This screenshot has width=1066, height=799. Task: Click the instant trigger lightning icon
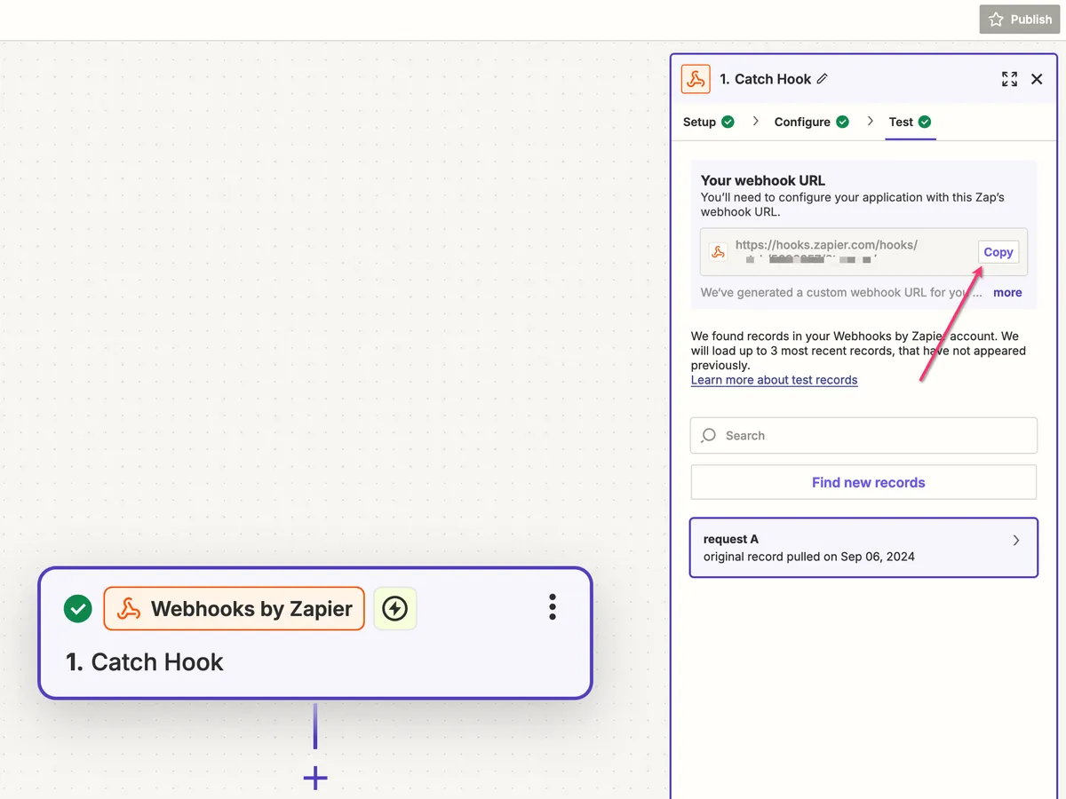tap(394, 608)
